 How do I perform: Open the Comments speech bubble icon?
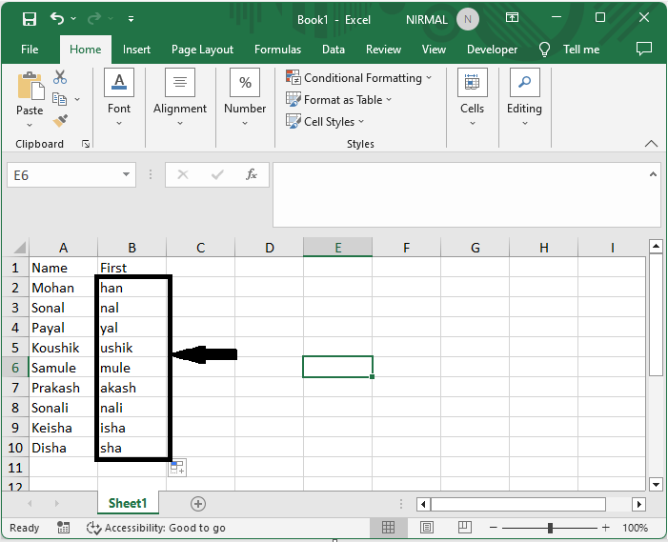point(644,49)
